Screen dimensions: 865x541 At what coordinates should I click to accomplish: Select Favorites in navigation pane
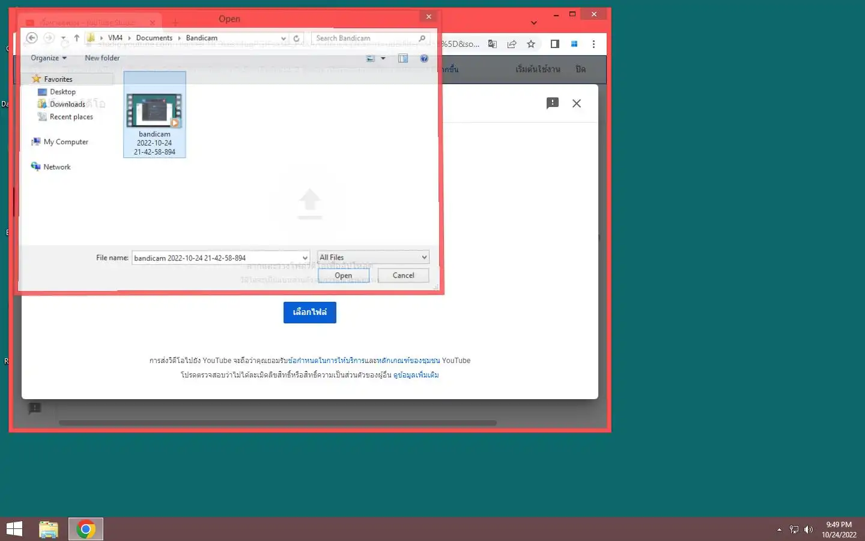58,79
